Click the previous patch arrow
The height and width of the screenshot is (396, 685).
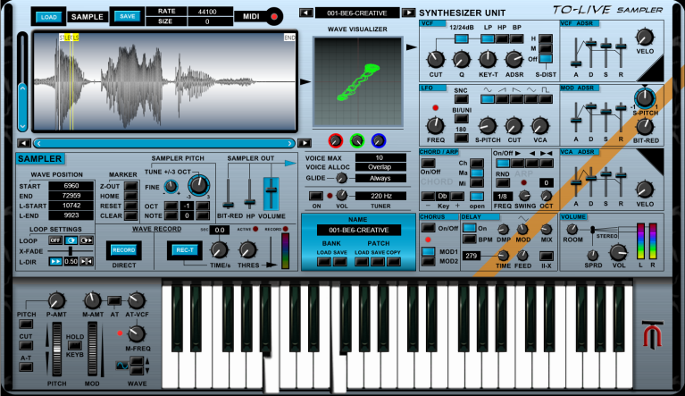click(305, 13)
